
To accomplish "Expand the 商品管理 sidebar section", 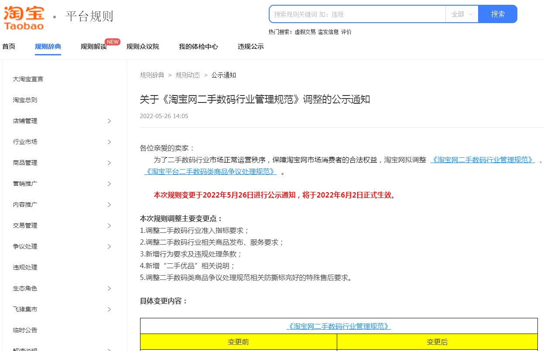I will pyautogui.click(x=109, y=163).
